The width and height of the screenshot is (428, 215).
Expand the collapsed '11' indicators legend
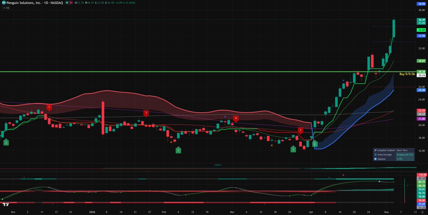coord(6,7)
